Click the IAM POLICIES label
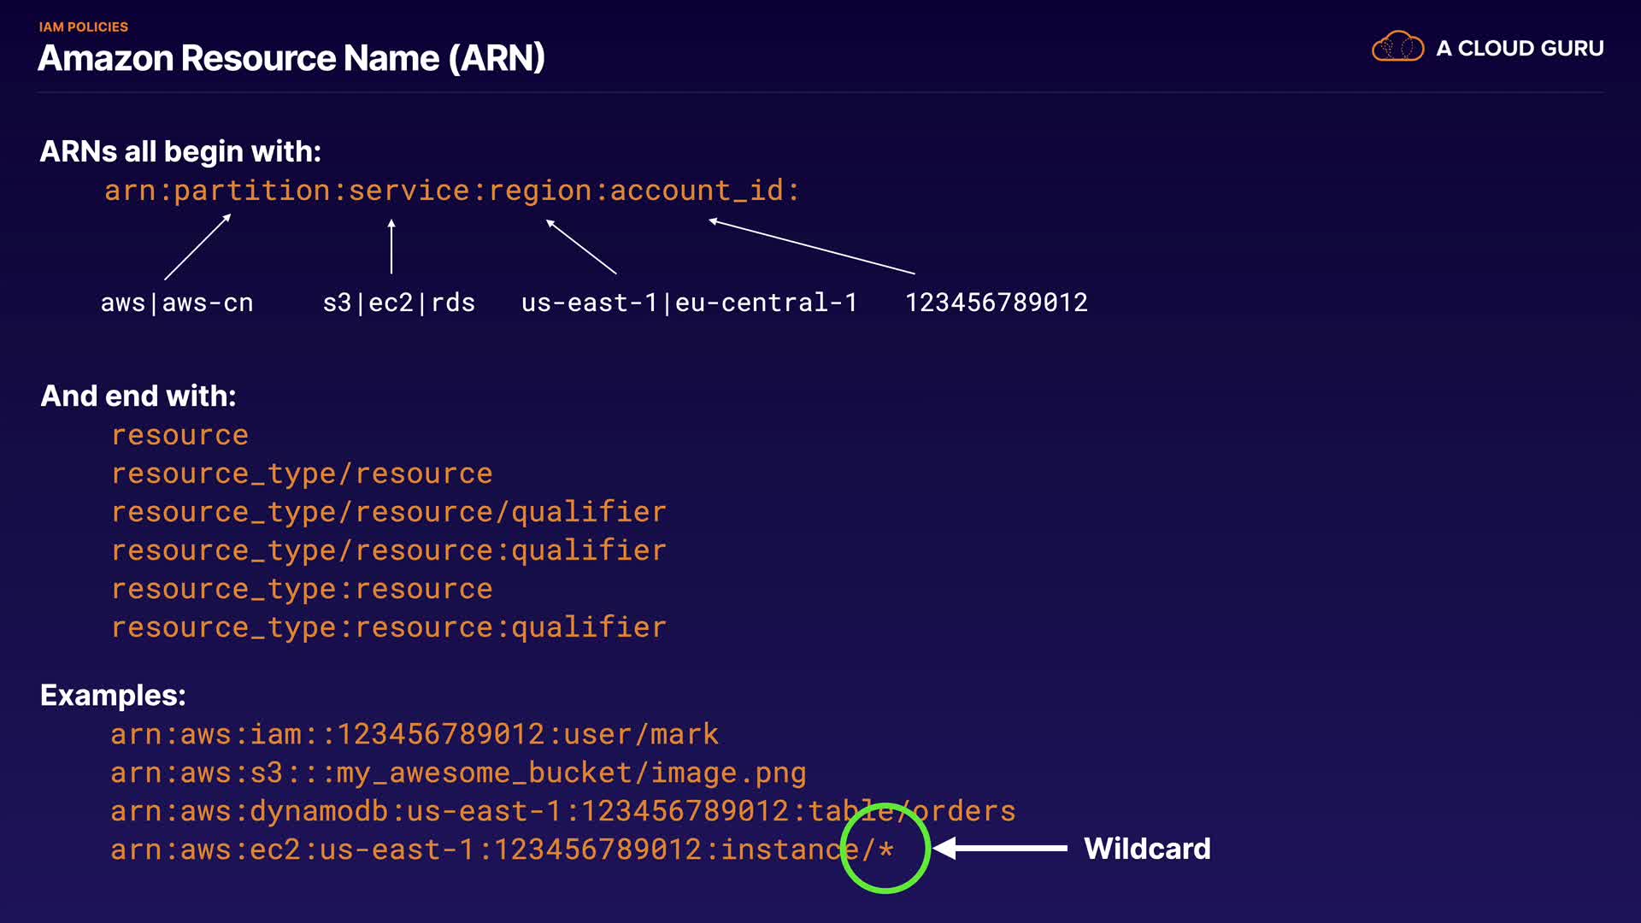 coord(84,27)
